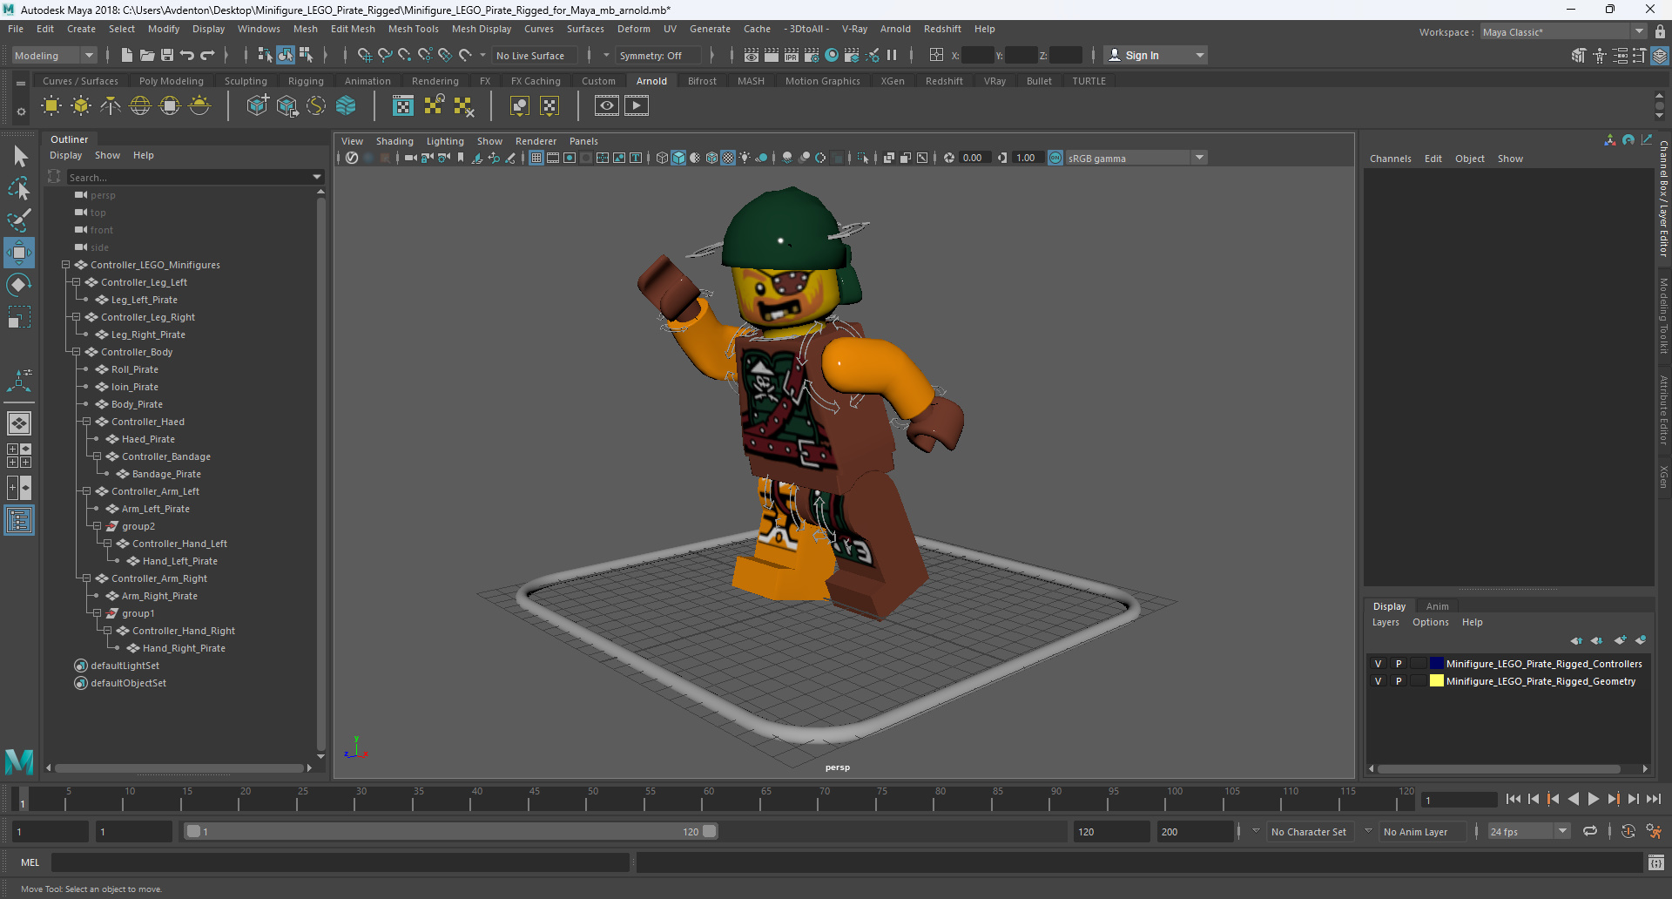The height and width of the screenshot is (899, 1672).
Task: Toggle visibility V of Geometry layer
Action: [x=1378, y=681]
